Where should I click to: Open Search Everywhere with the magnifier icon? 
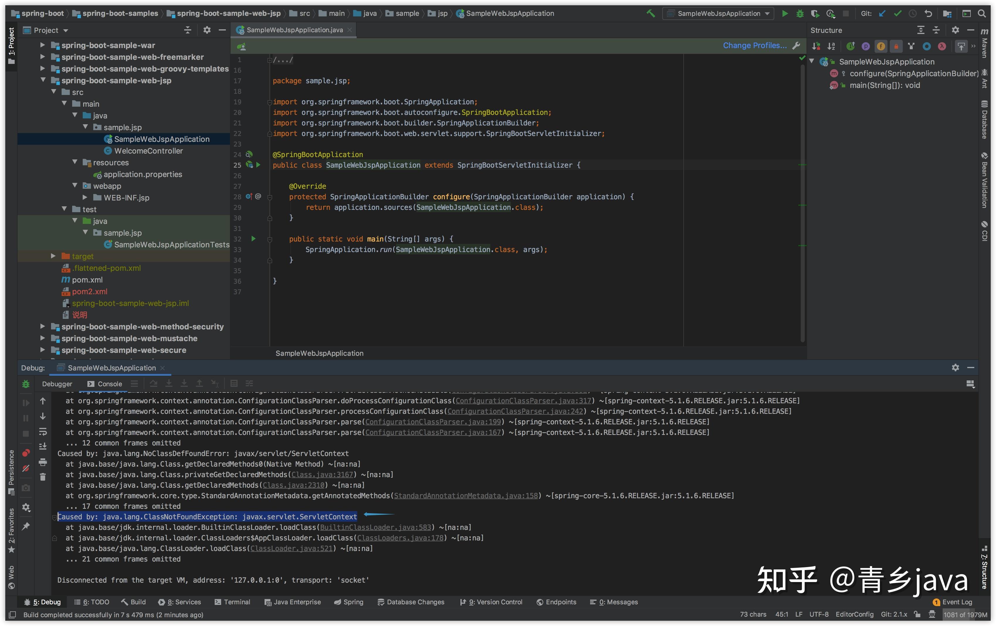[982, 13]
